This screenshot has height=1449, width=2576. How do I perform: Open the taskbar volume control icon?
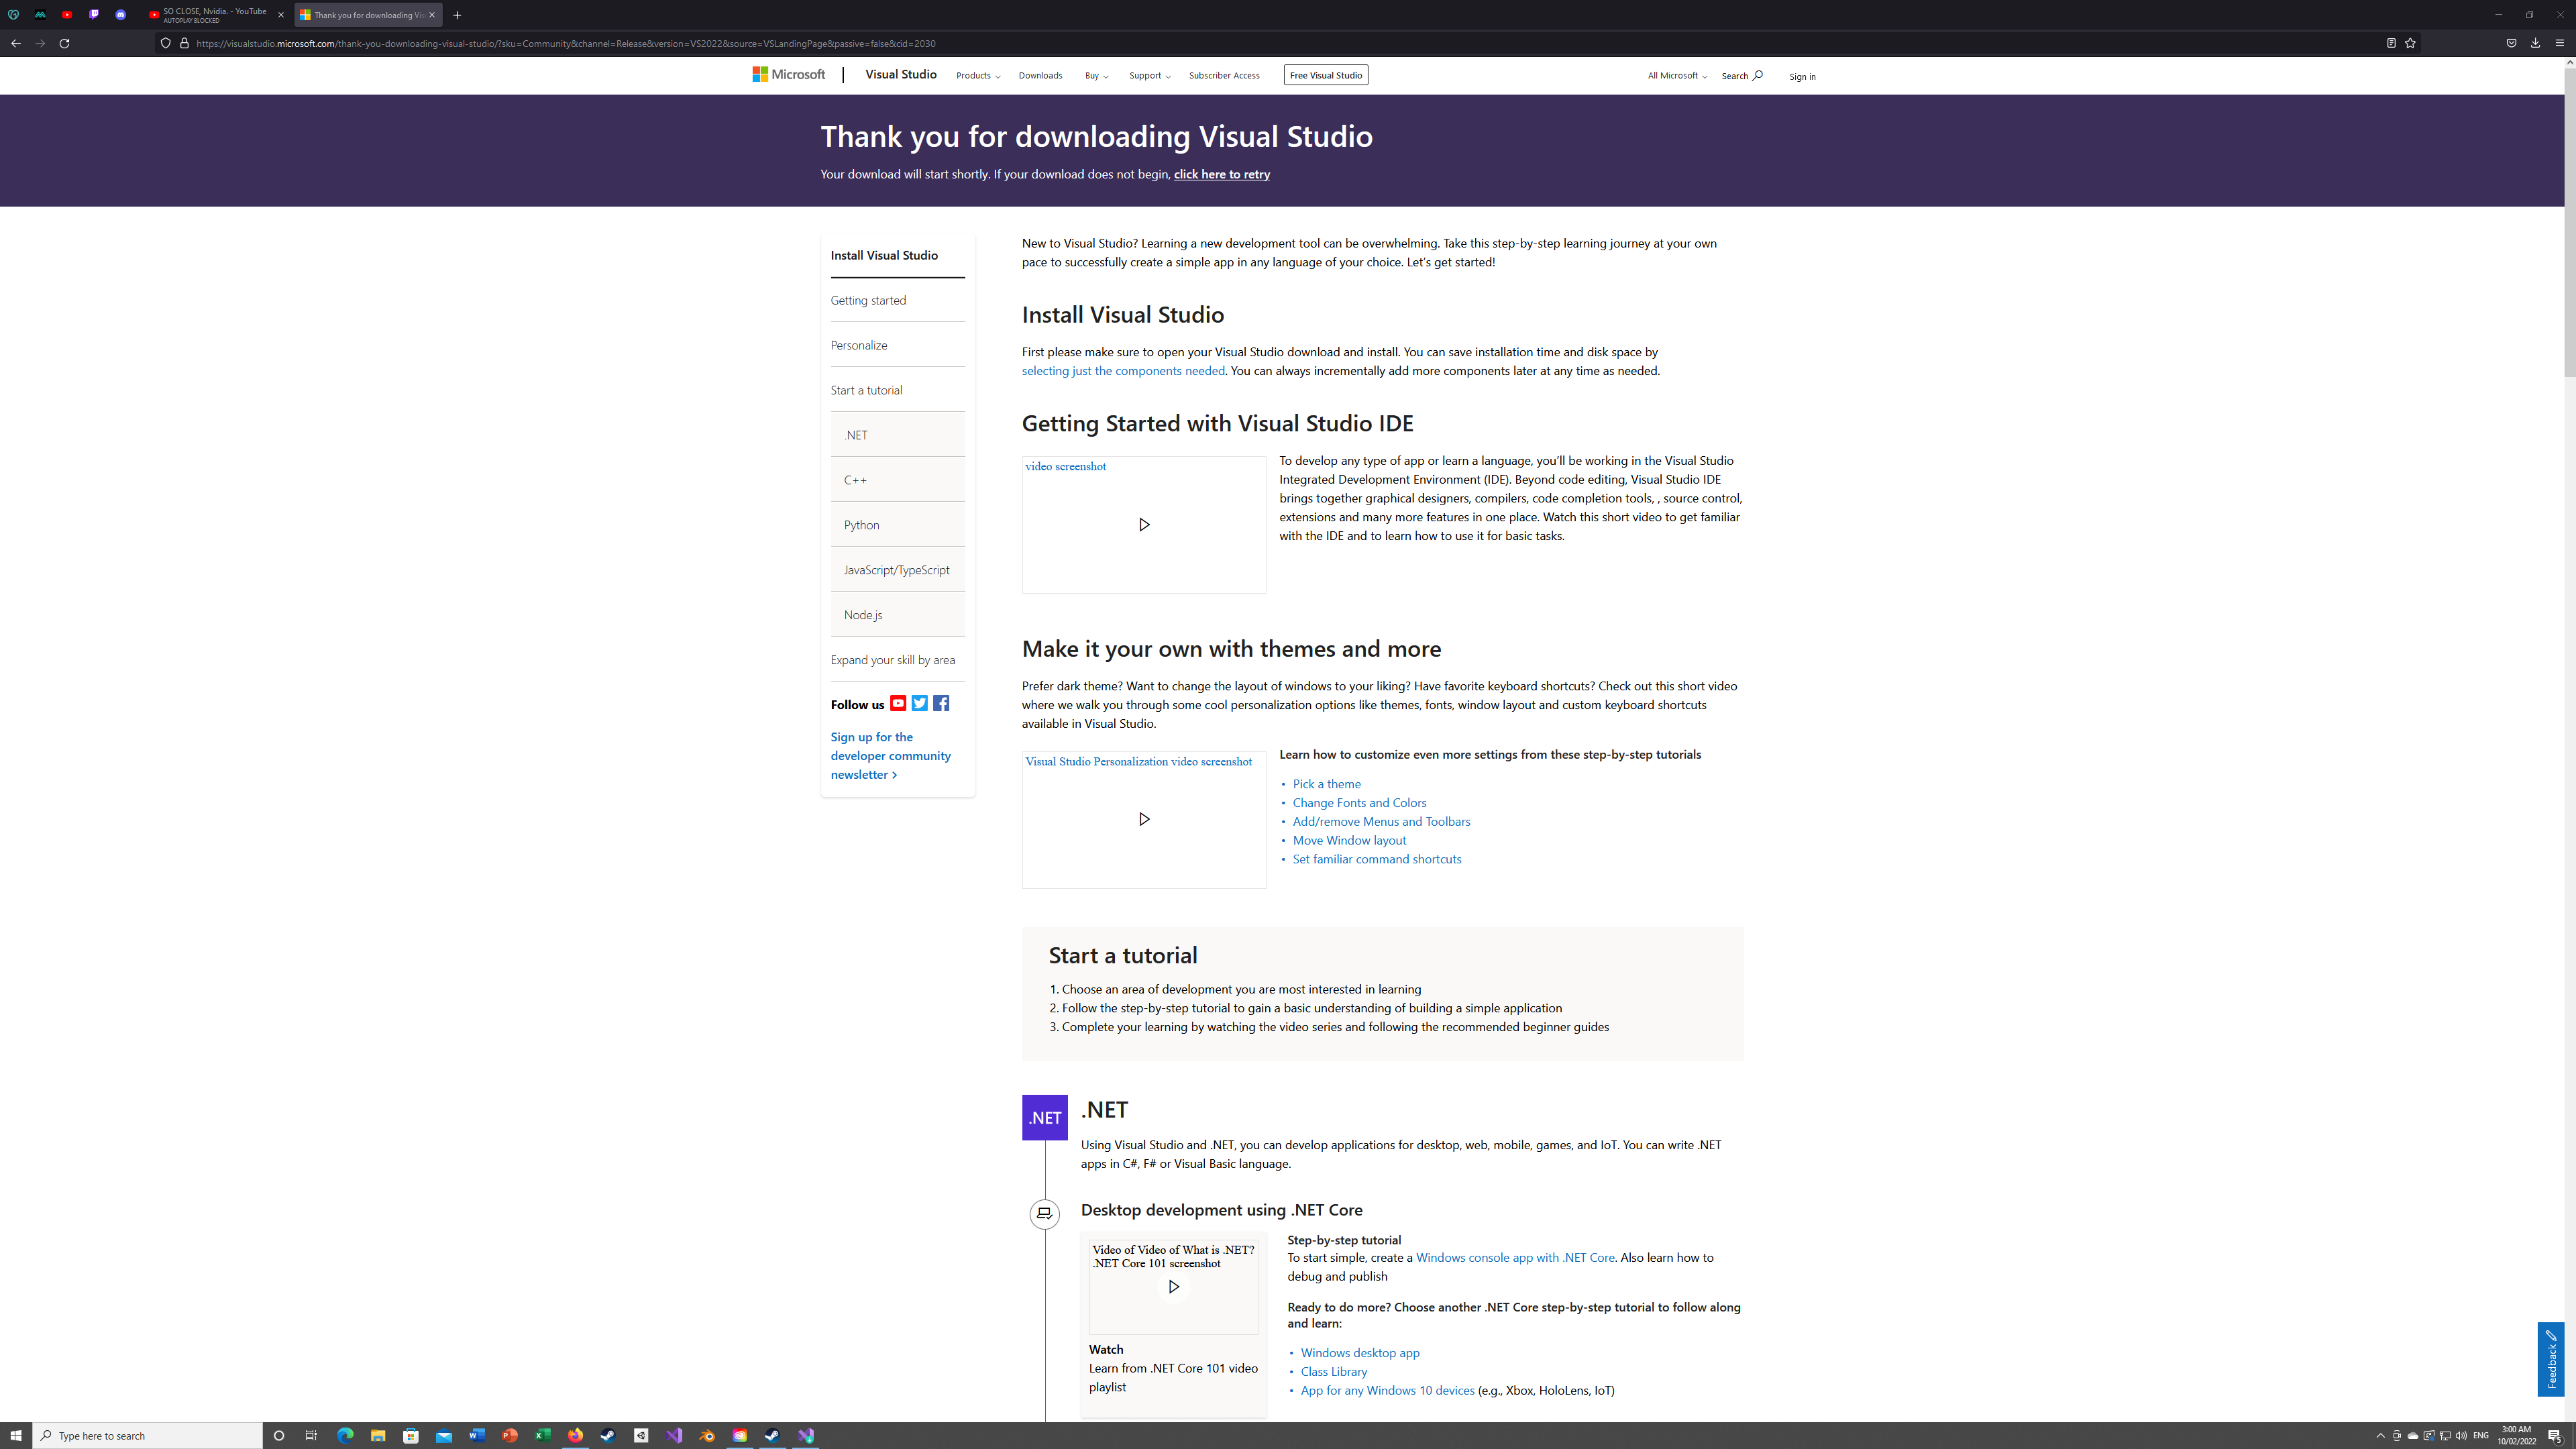click(x=2461, y=1436)
